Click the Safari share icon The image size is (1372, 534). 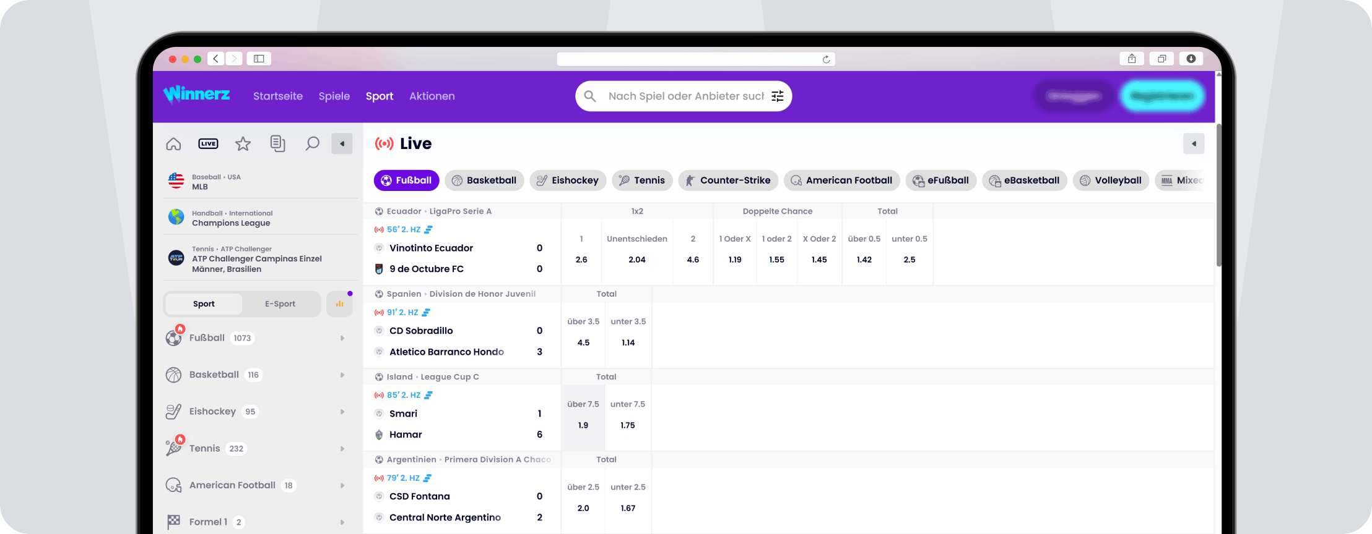point(1132,59)
